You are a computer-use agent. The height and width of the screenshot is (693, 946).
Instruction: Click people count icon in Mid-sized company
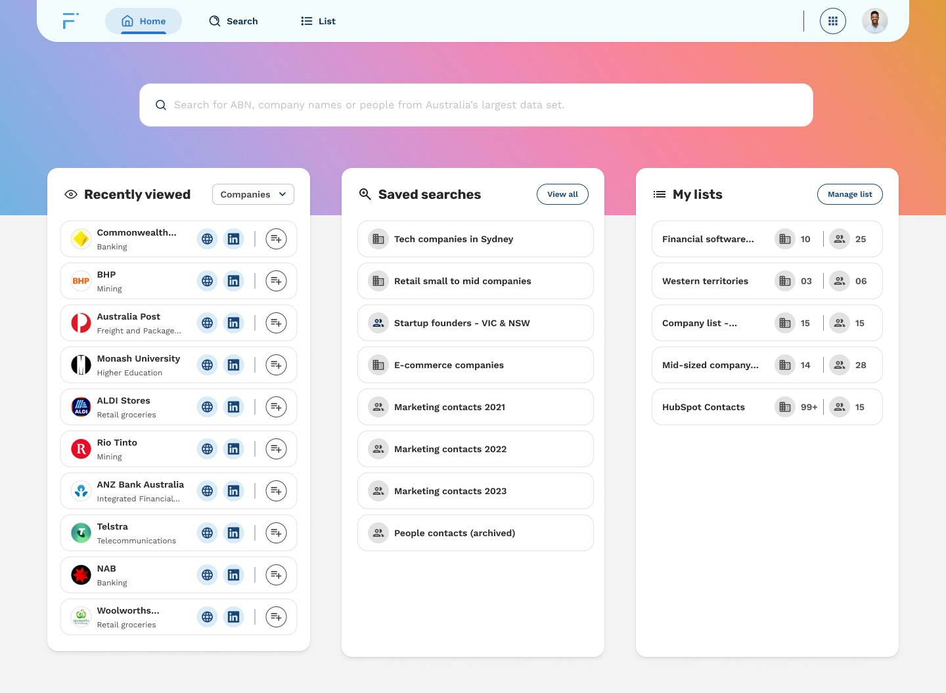pos(840,365)
